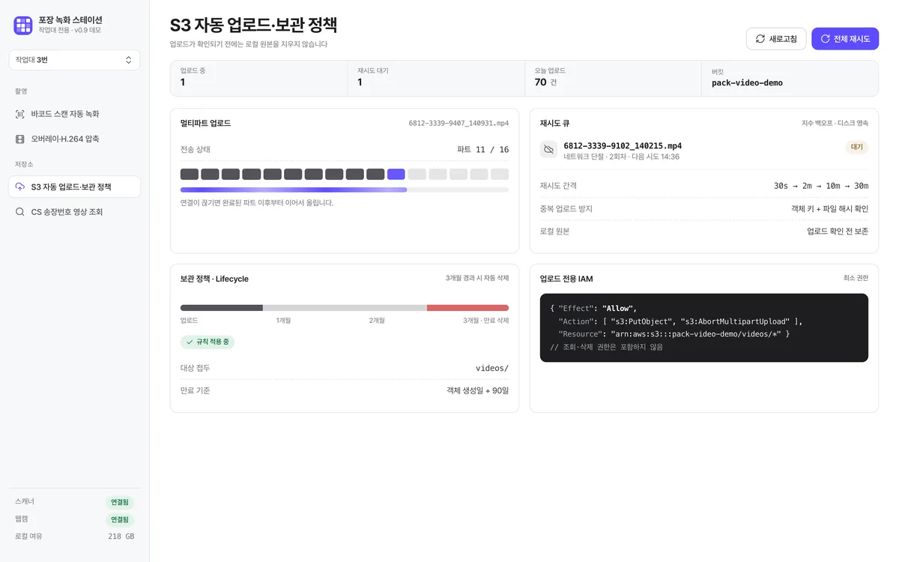The width and height of the screenshot is (899, 562).
Task: Click the Lifecycle retention timeline bar
Action: click(345, 307)
